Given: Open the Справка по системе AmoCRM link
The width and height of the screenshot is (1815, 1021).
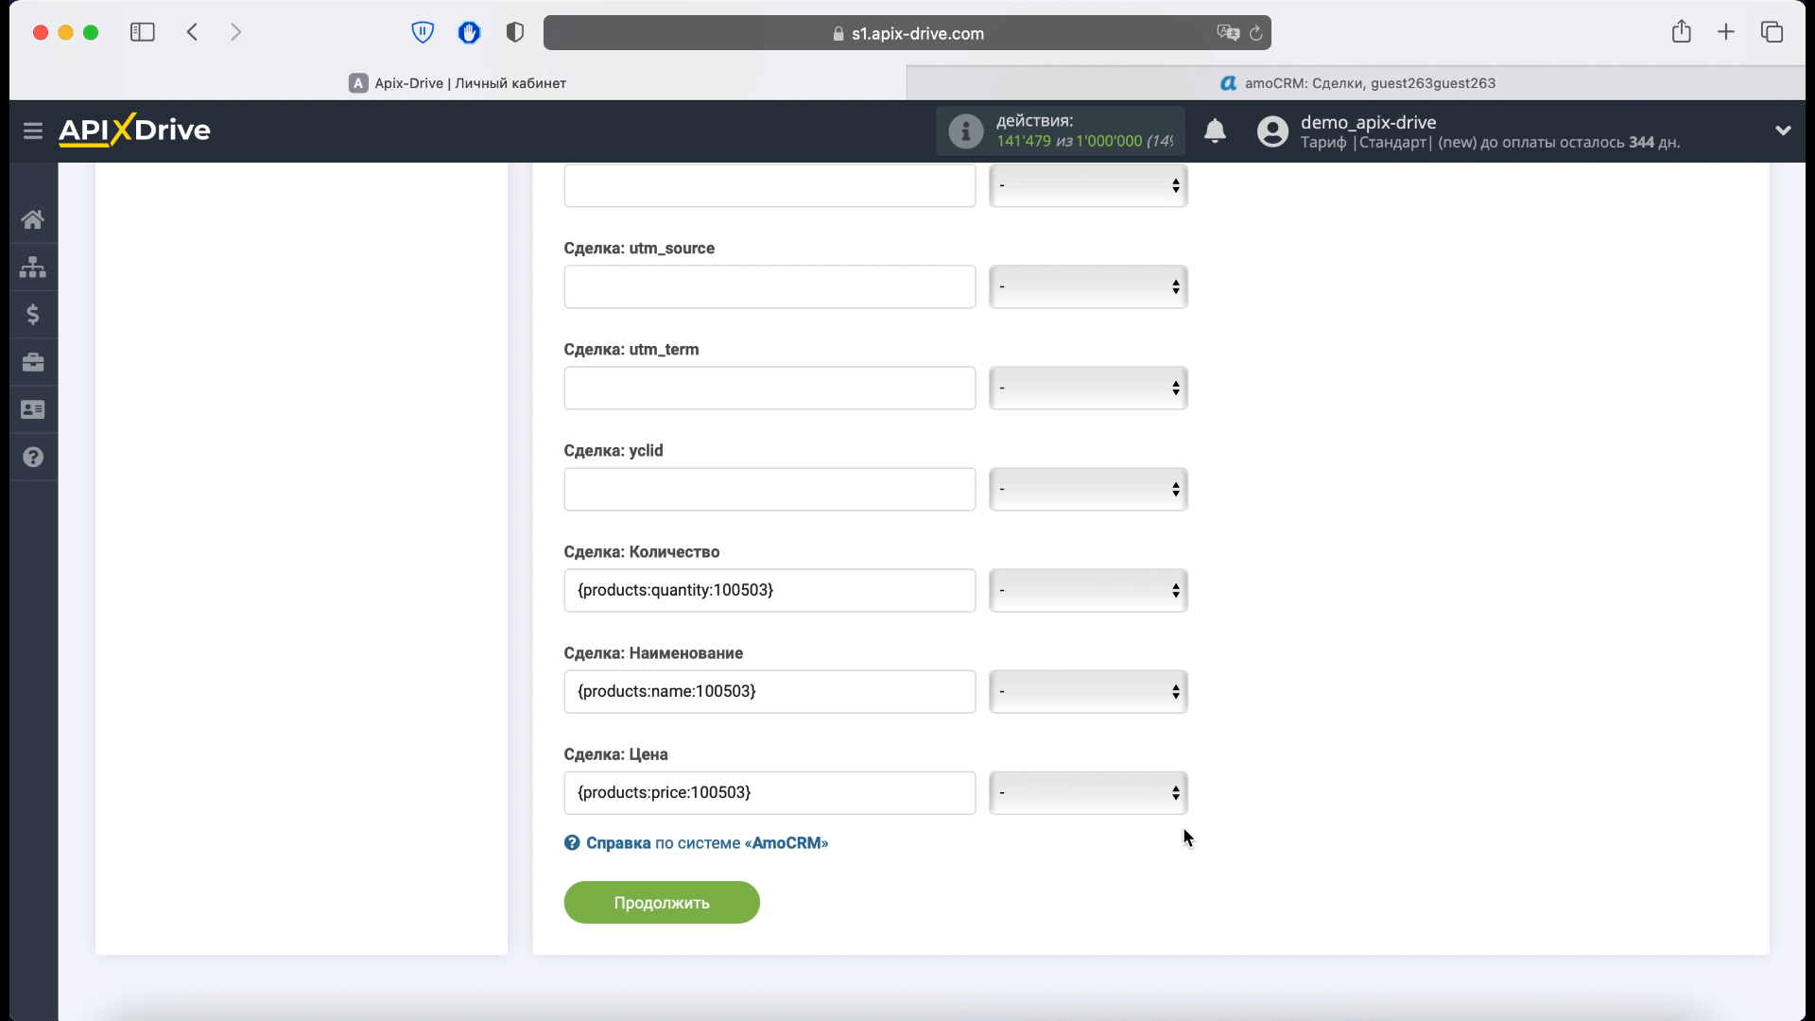Looking at the screenshot, I should coord(706,842).
